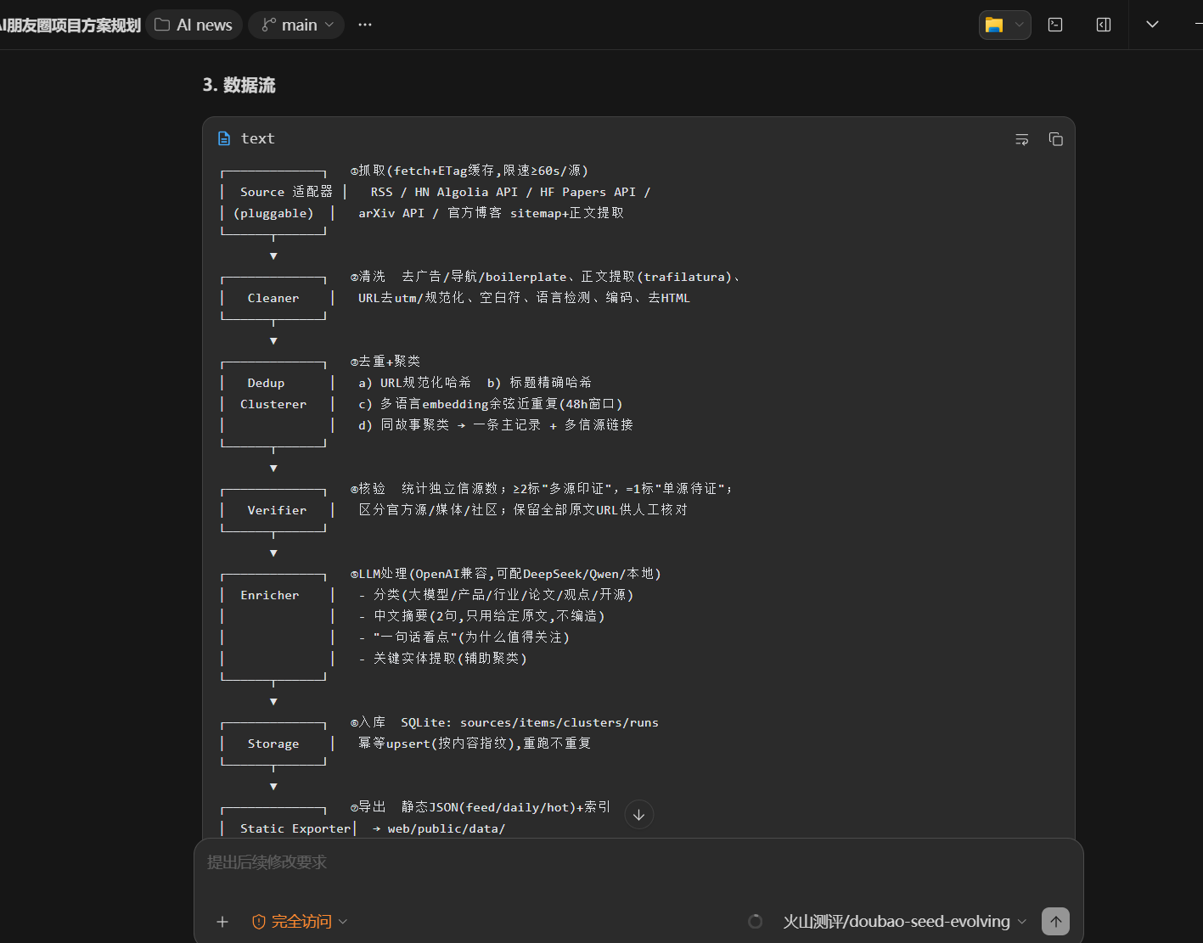Click the 'Clusterer' label in diagram
1203x943 pixels.
(x=273, y=404)
